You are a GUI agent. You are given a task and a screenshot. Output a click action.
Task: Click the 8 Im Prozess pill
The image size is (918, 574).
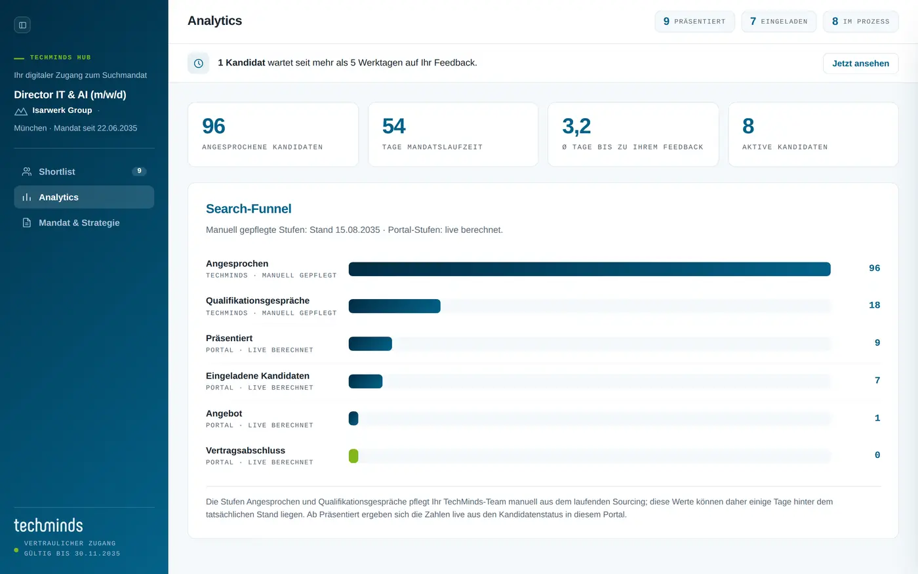[x=860, y=22]
